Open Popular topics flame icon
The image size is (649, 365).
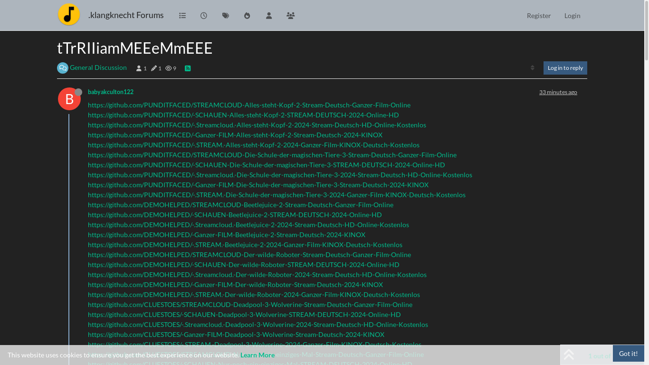tap(247, 16)
